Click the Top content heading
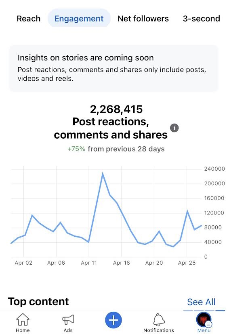Screen dimensions: 227x334 (38, 302)
